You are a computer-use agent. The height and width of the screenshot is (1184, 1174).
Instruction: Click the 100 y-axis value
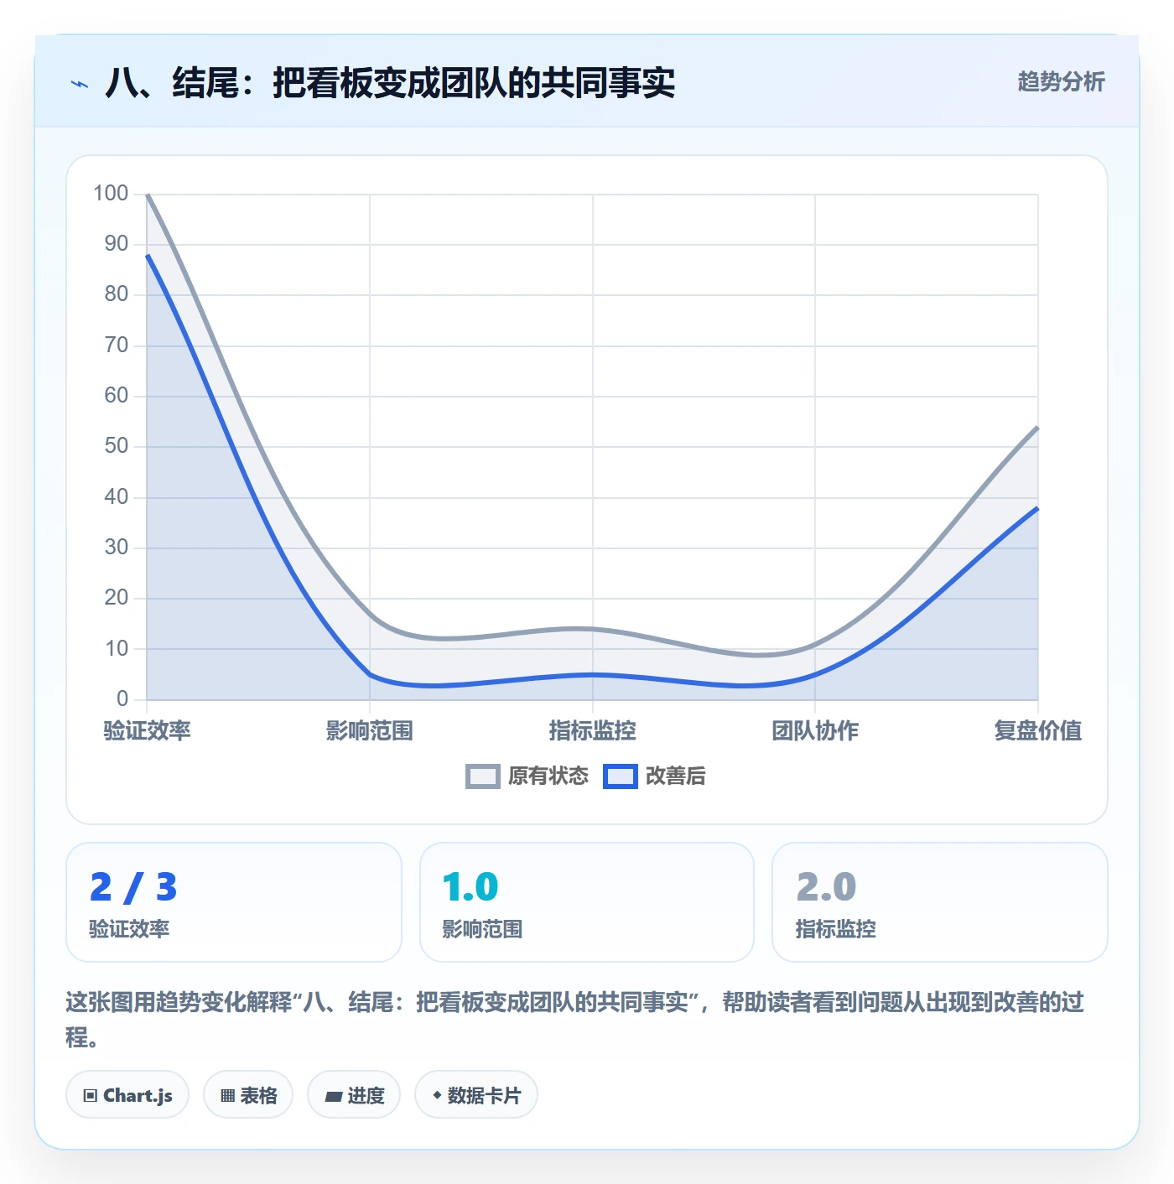pos(111,194)
